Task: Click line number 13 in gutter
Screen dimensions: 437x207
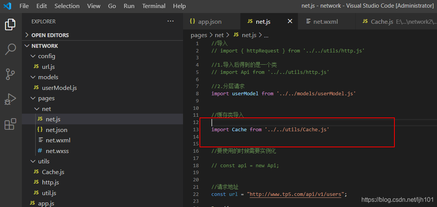Action: (x=196, y=129)
